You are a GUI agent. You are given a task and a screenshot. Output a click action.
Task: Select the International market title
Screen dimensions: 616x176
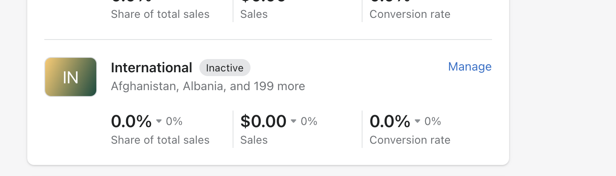tap(151, 68)
